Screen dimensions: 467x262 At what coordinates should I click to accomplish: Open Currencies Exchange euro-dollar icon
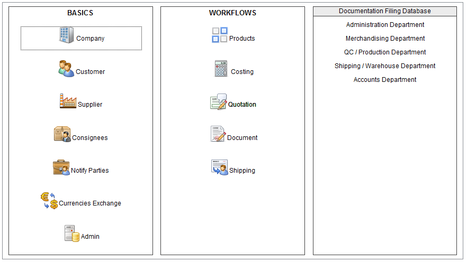click(x=49, y=201)
